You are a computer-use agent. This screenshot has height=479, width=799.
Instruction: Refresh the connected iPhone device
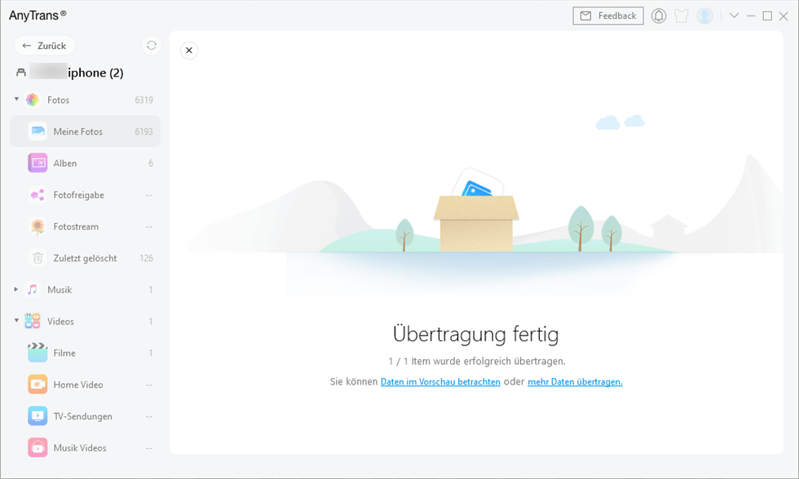(151, 46)
